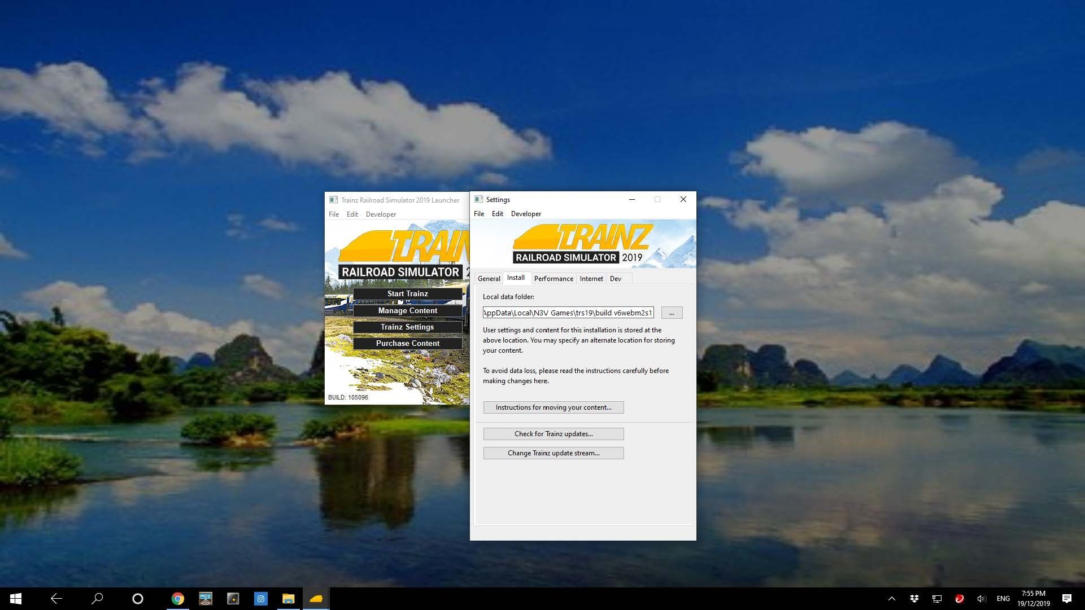
Task: Open the Action Center notifications icon
Action: (x=1066, y=599)
